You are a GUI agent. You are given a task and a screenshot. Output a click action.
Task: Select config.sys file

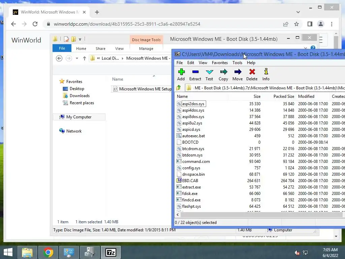click(x=191, y=168)
